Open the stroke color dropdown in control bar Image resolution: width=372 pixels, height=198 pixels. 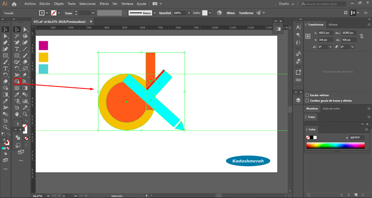(x=59, y=13)
